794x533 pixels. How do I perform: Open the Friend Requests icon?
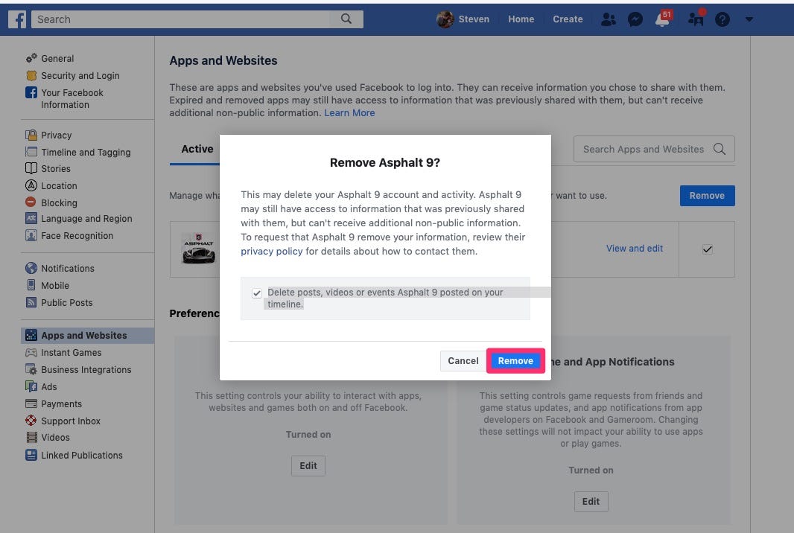tap(608, 19)
